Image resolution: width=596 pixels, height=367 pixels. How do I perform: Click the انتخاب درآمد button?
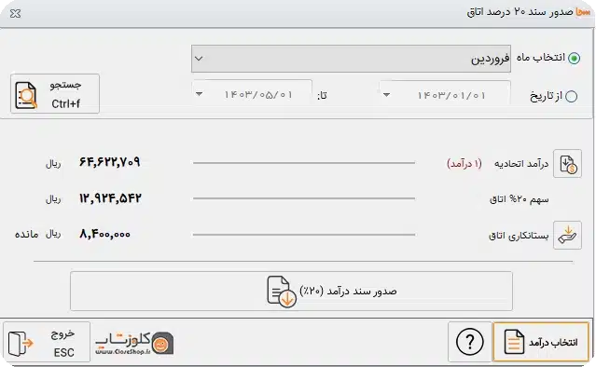click(541, 342)
